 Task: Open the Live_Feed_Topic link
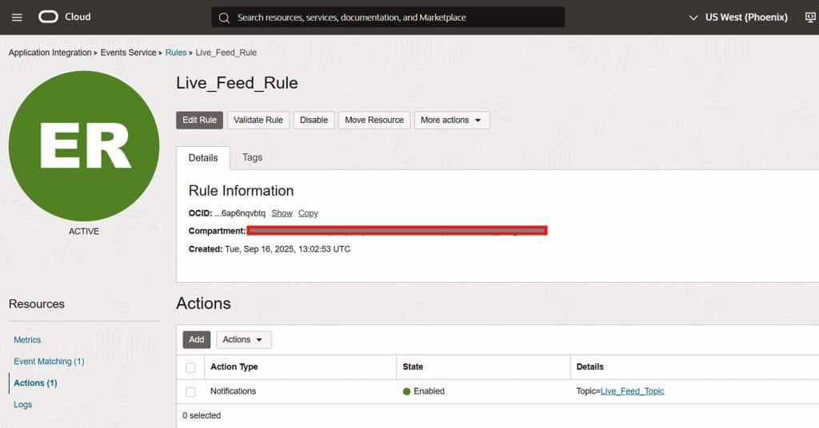point(632,391)
